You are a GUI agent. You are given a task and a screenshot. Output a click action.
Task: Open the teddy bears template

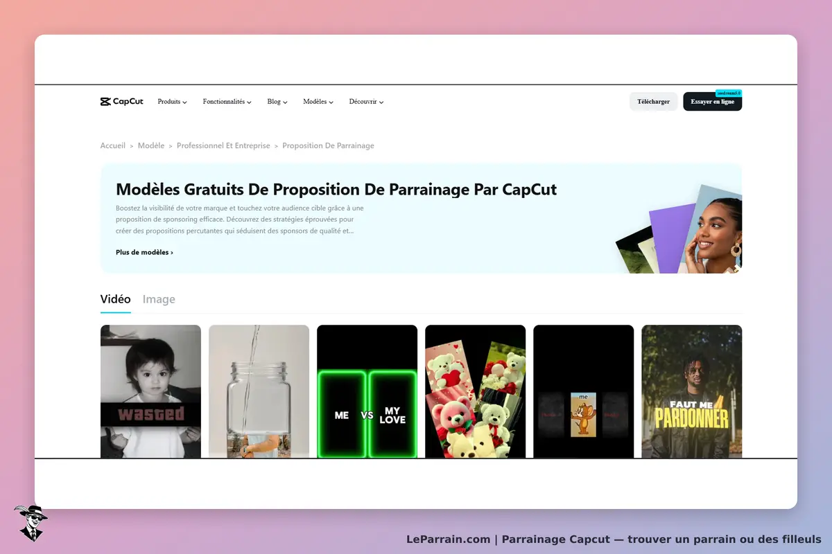475,391
